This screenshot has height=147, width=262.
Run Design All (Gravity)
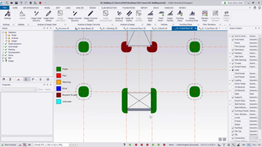[x=119, y=16]
